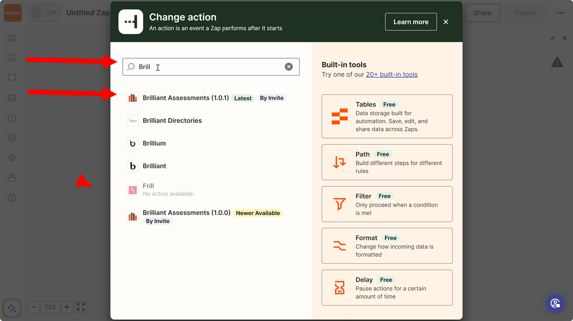The width and height of the screenshot is (573, 321).
Task: Open the feedback chat bubble icon
Action: pyautogui.click(x=12, y=78)
